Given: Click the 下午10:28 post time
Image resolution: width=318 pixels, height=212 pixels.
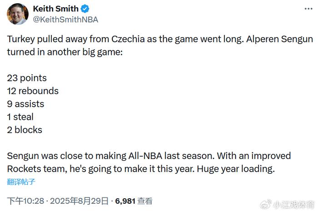Looking at the screenshot, I should pos(25,201).
